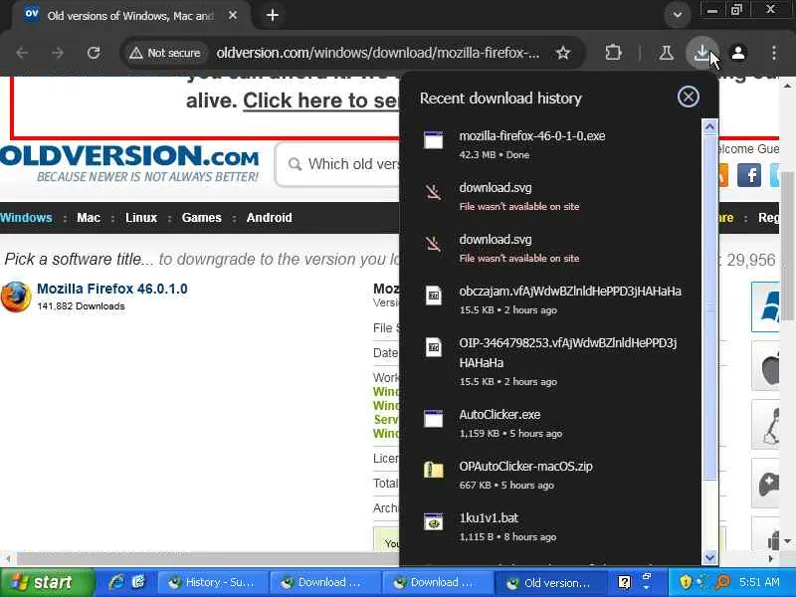
Task: Launch Internet Explorer from quick launch
Action: [116, 582]
